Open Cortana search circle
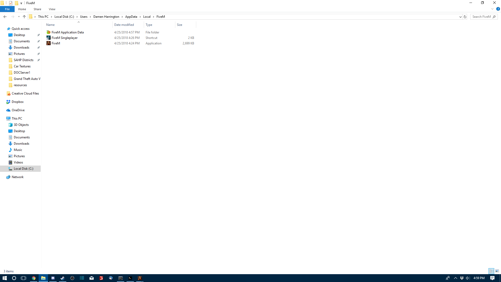Image resolution: width=501 pixels, height=282 pixels. 14,278
